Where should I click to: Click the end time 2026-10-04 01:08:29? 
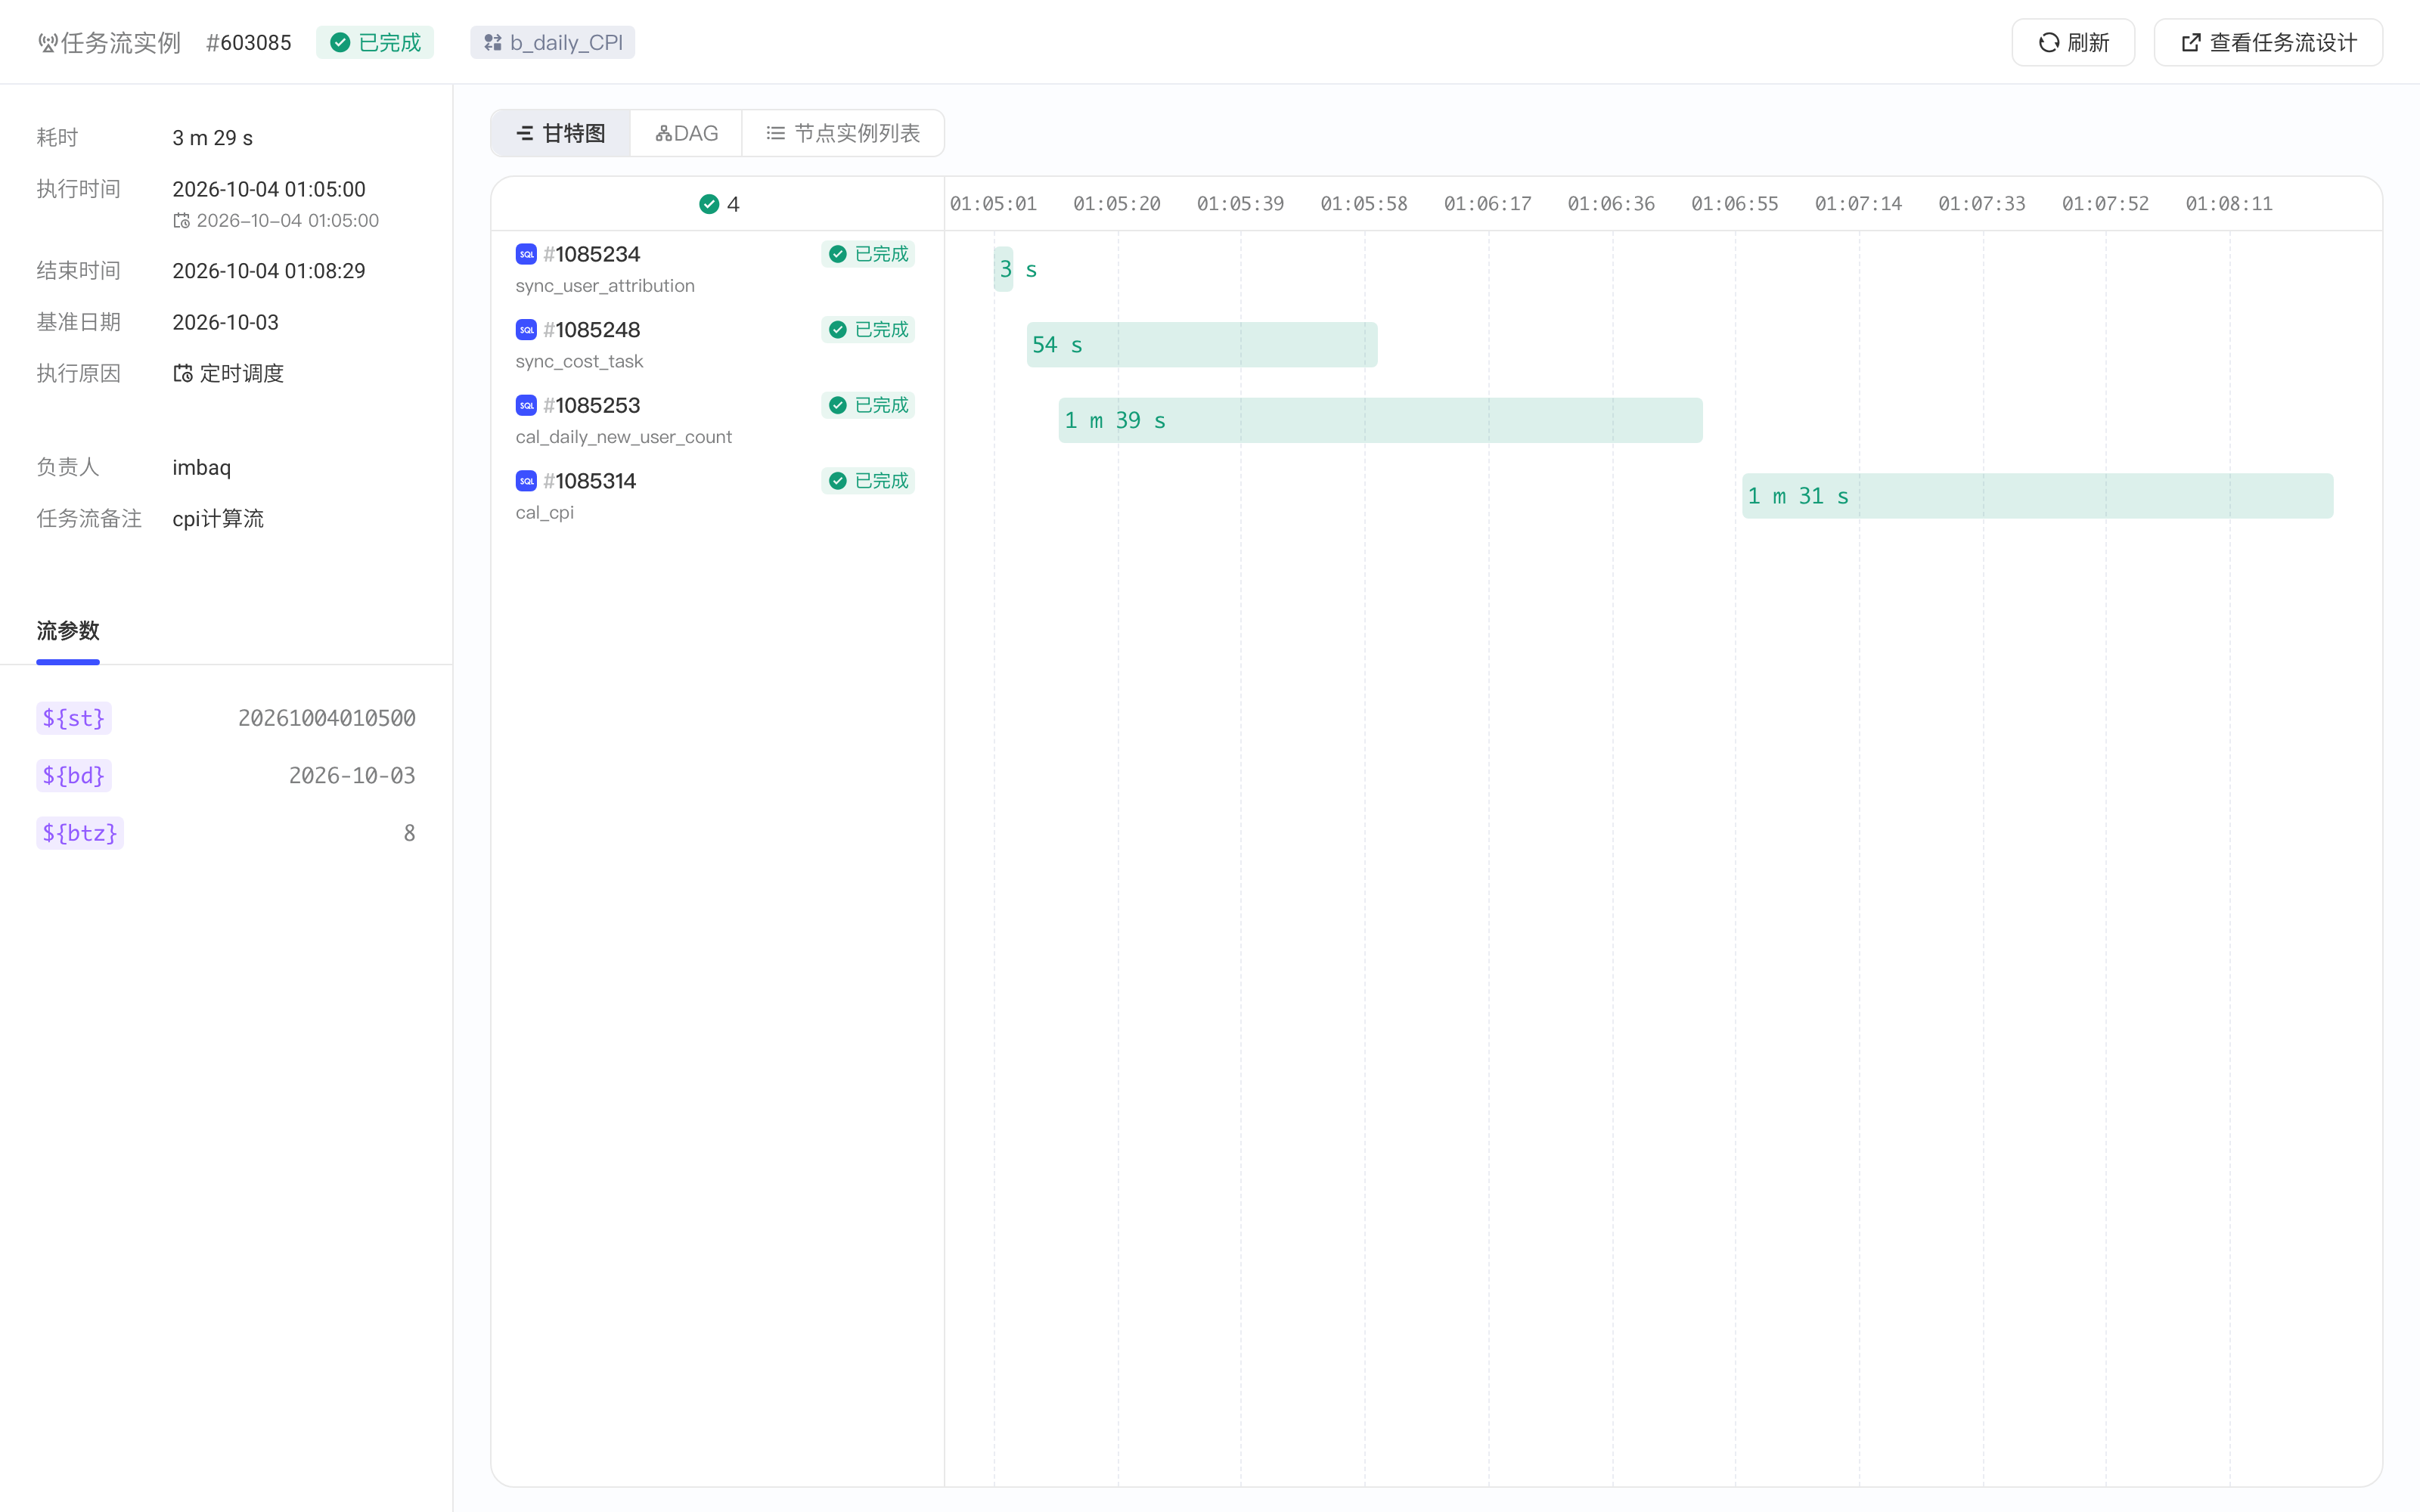269,271
